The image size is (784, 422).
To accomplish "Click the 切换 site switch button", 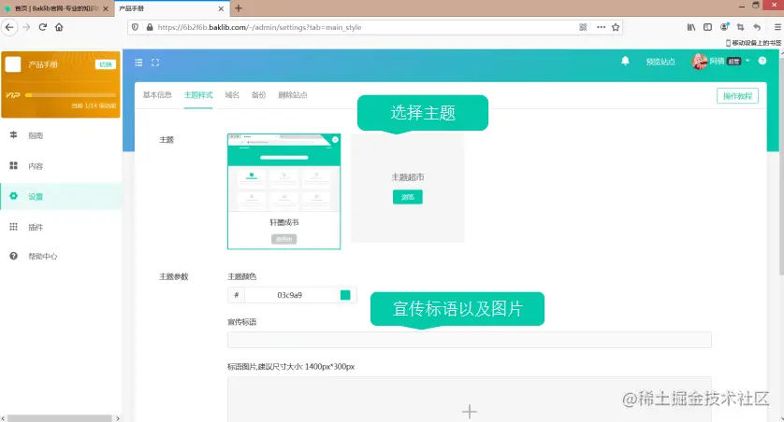I will 106,64.
